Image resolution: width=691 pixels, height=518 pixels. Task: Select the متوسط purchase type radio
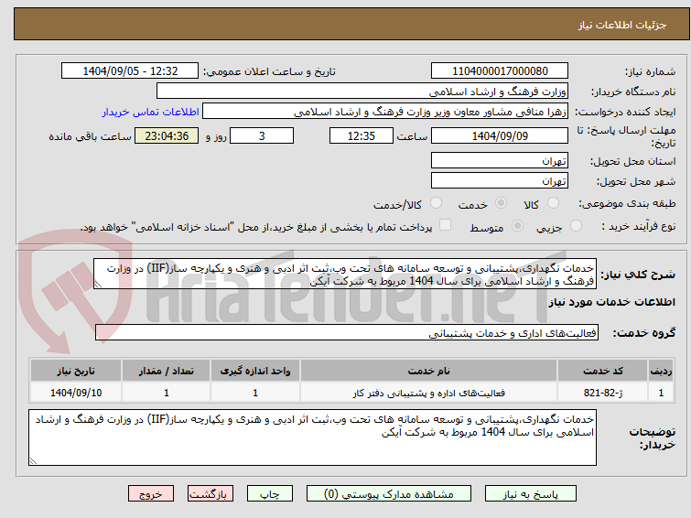[x=517, y=226]
